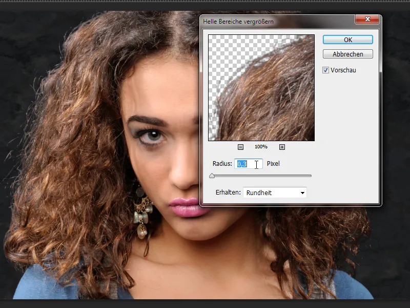Zoom out the filter preview
Image resolution: width=410 pixels, height=308 pixels.
click(240, 147)
